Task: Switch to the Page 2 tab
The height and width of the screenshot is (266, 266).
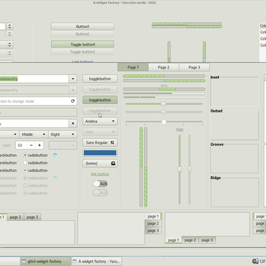Action: coord(164,67)
